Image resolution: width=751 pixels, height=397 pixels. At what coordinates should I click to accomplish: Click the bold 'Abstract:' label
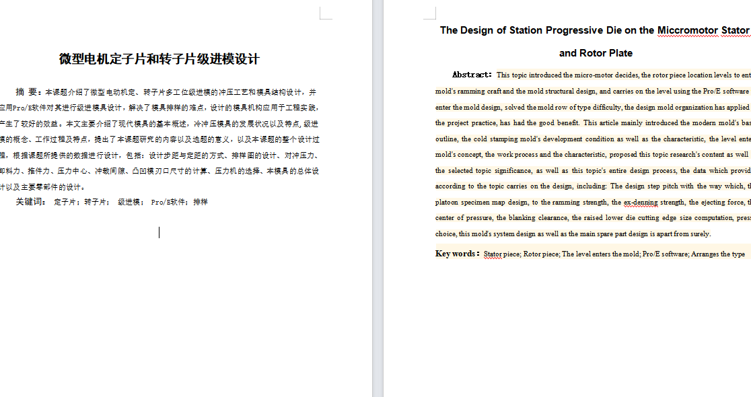tap(472, 75)
